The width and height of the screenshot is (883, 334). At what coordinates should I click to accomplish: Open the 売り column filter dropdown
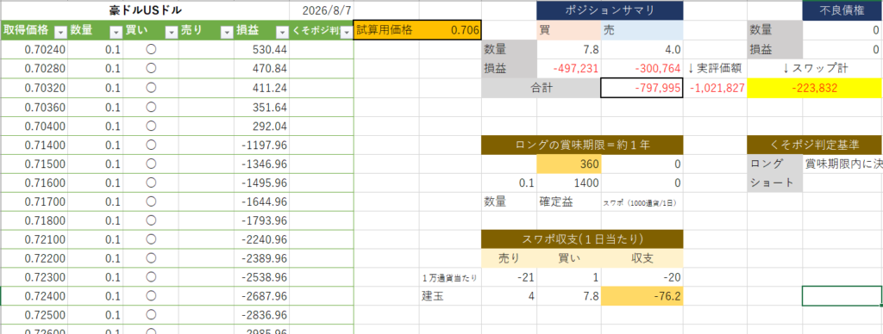(227, 31)
